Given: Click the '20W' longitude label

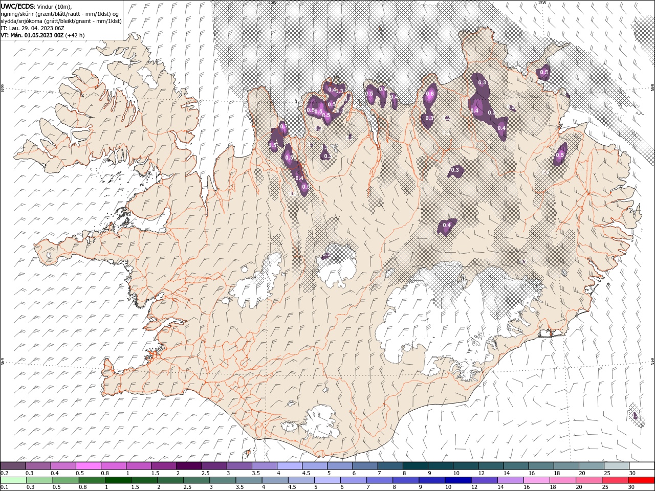Looking at the screenshot, I should pos(272,3).
